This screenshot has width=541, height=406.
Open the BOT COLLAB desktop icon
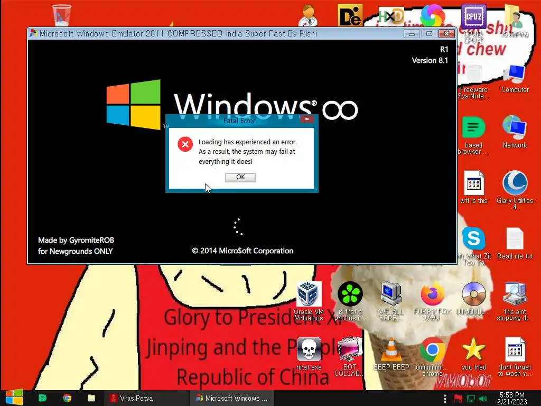coord(350,357)
